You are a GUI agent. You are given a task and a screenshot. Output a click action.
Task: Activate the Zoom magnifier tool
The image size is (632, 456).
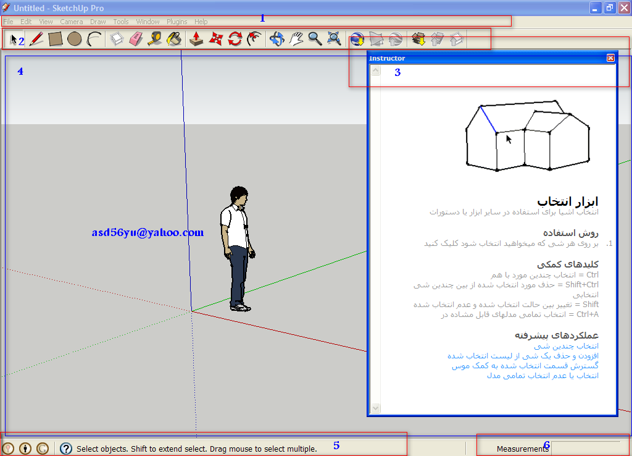coord(315,39)
